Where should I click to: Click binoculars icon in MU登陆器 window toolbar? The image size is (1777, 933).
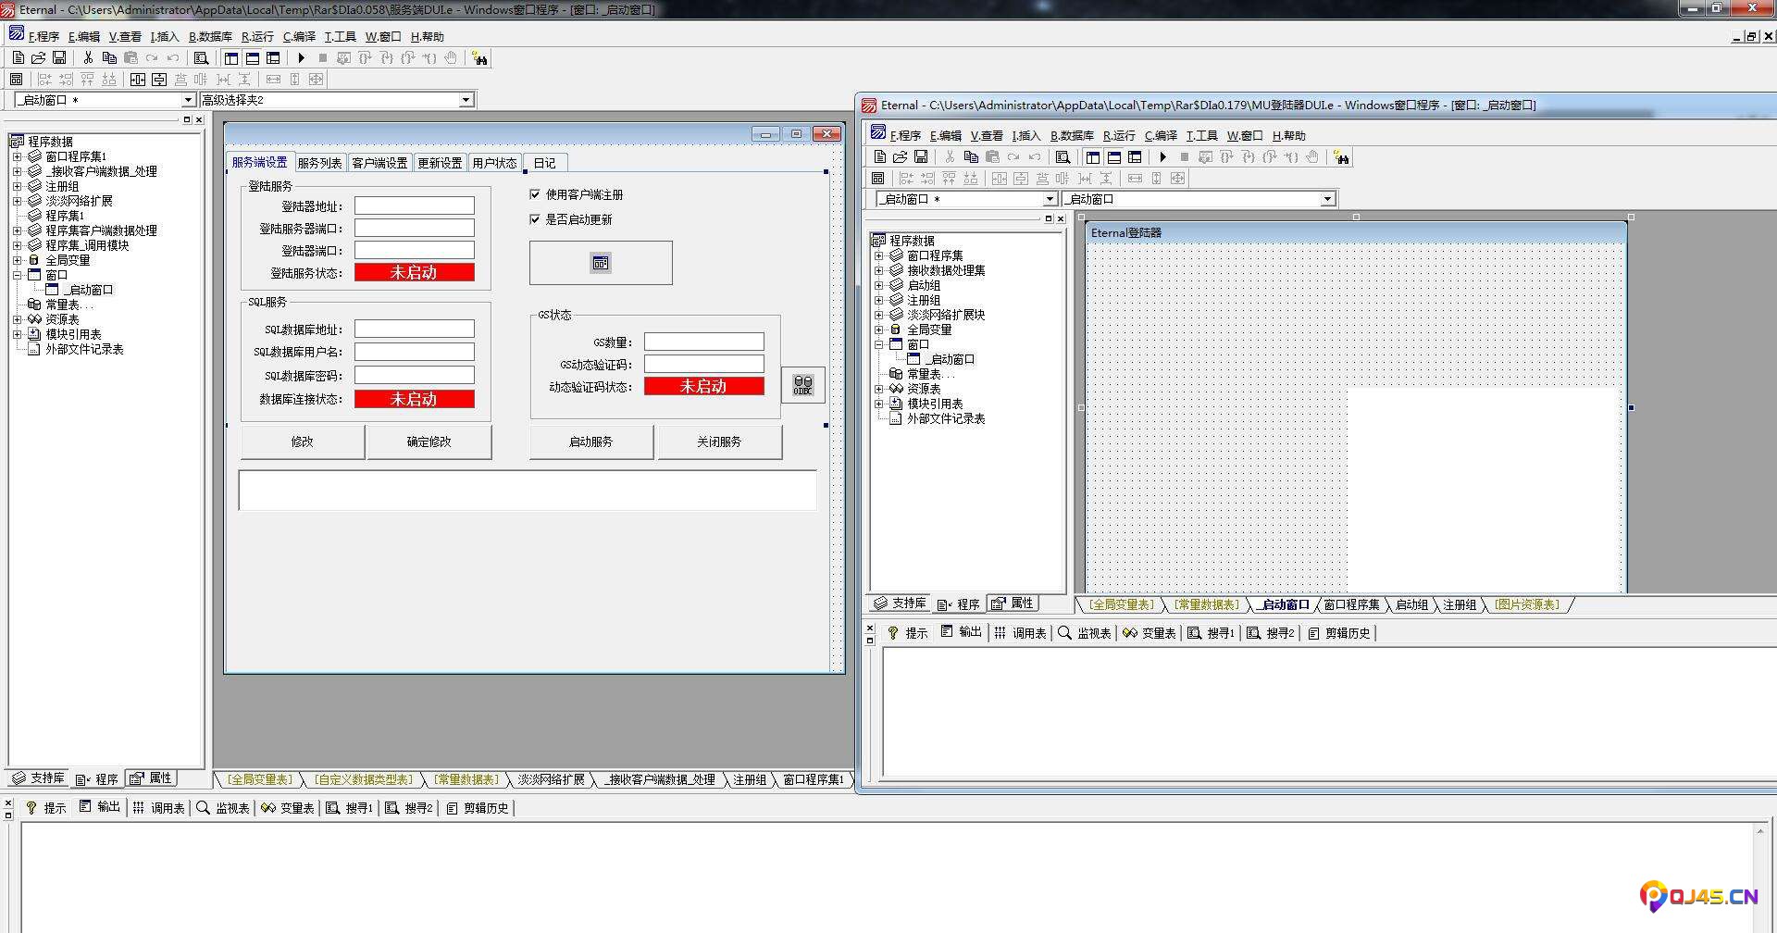(x=1341, y=157)
